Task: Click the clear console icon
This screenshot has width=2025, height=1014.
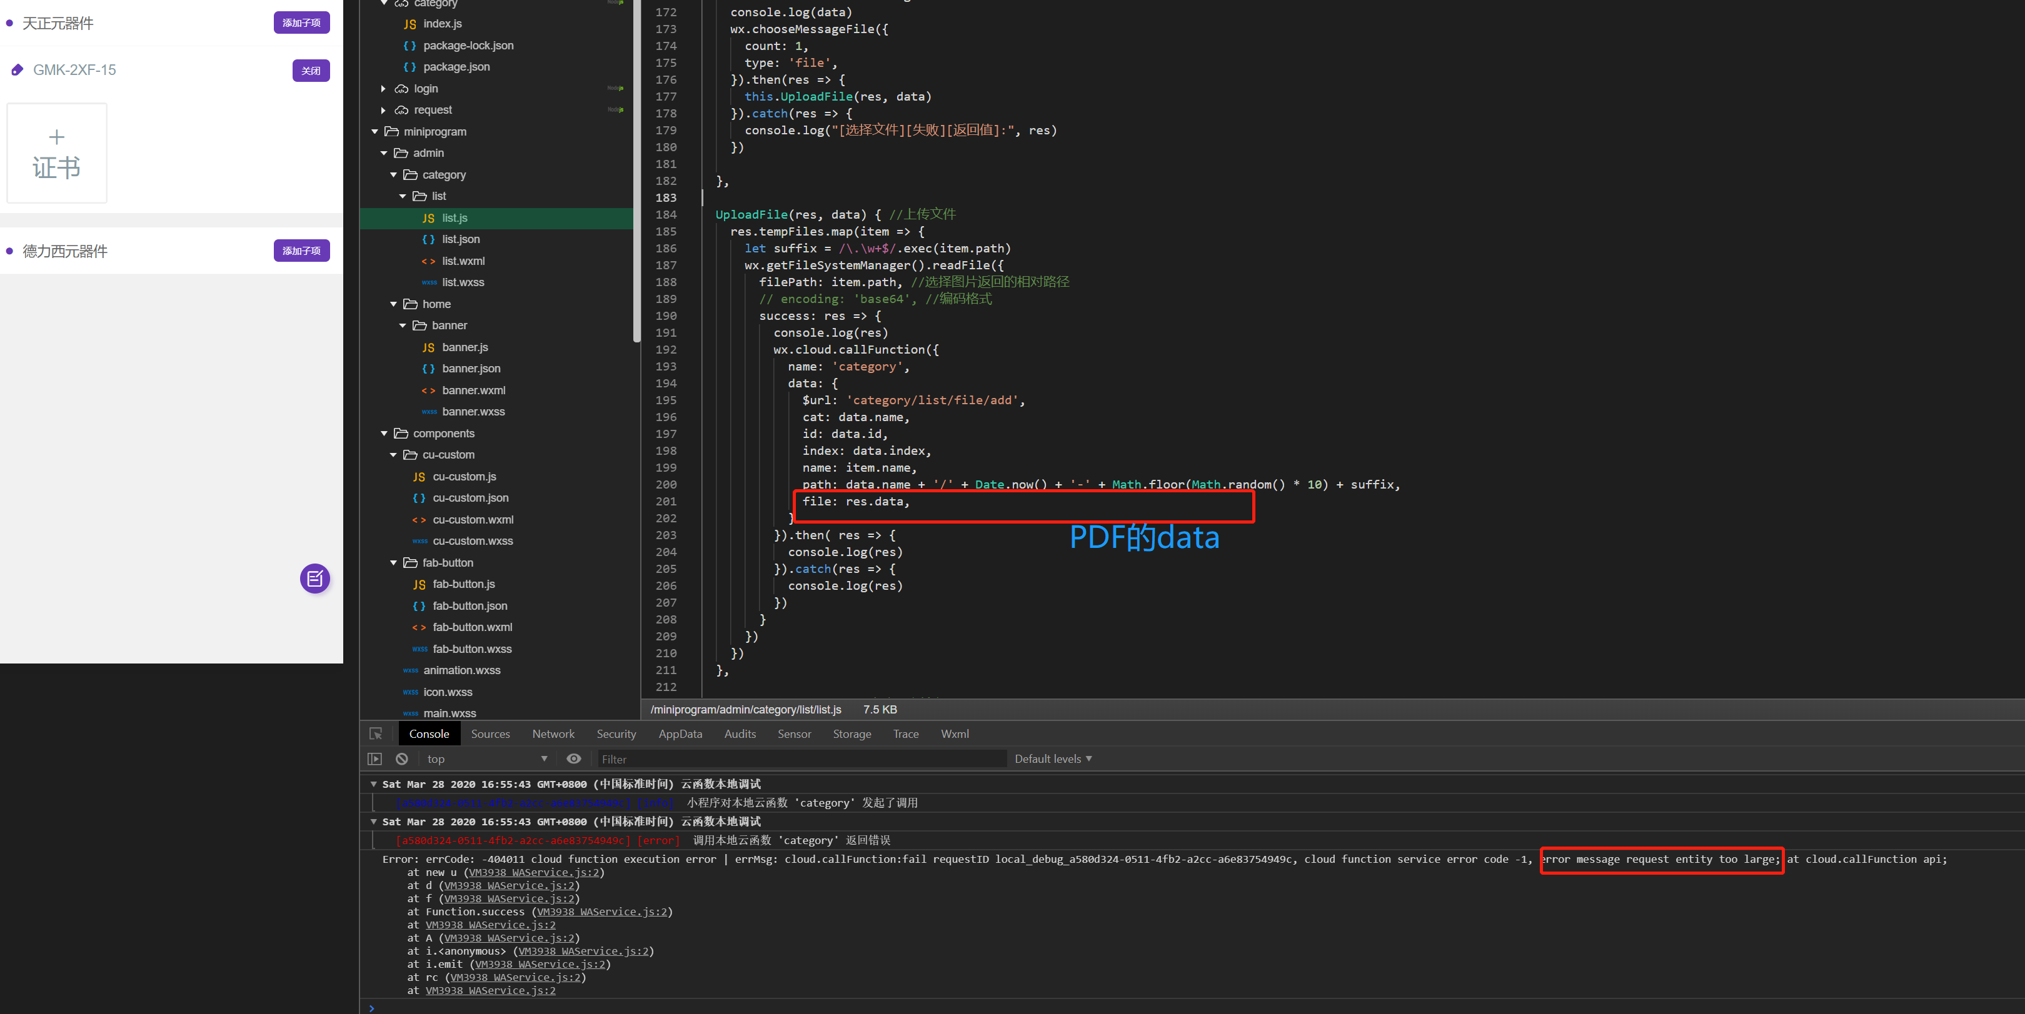Action: click(402, 758)
